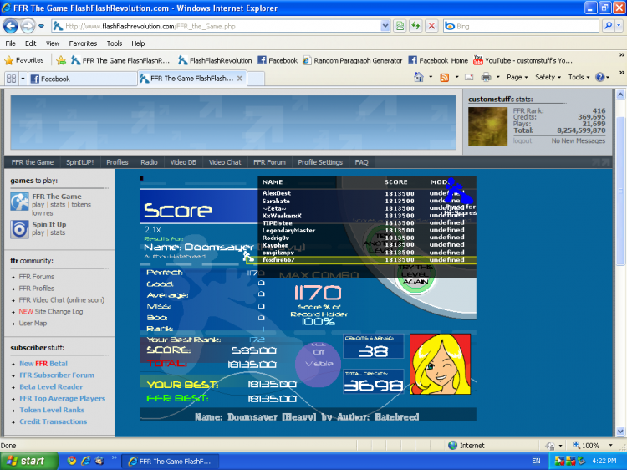Click the Stop loading icon
The height and width of the screenshot is (470, 627).
pos(431,26)
